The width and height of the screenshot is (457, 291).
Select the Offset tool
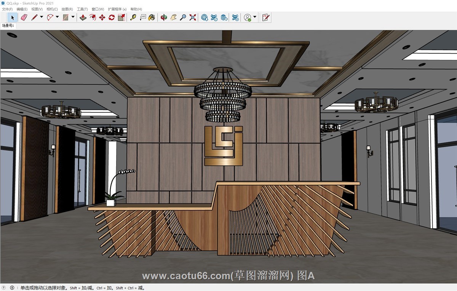coord(93,17)
